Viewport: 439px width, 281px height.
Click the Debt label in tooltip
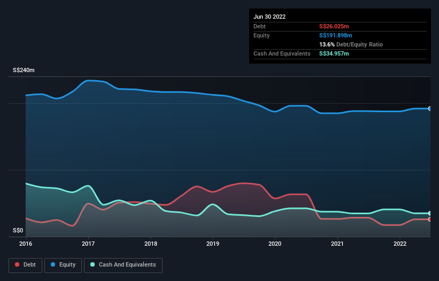(x=259, y=26)
